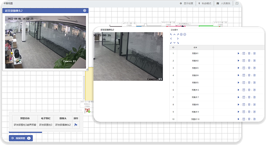Image resolution: width=266 pixels, height=145 pixels.
Task: Tilt the PTZ camera up
Action: (174, 34)
